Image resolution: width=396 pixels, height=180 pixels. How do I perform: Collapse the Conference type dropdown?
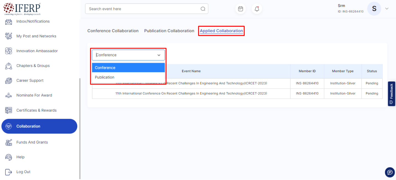point(159,55)
